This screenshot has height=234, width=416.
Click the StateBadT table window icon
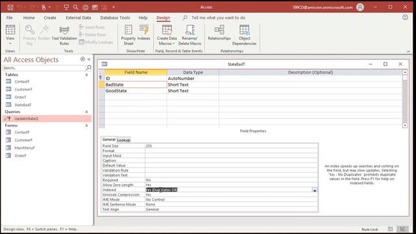point(105,64)
